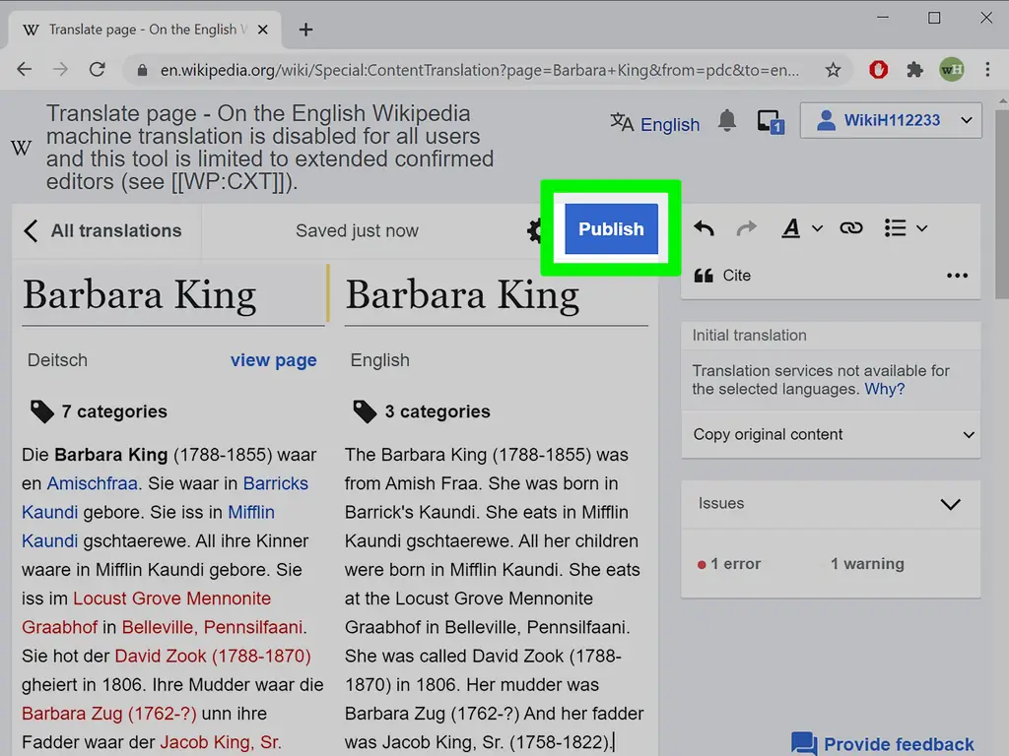
Task: Open the notices tray icon with badge
Action: (771, 121)
